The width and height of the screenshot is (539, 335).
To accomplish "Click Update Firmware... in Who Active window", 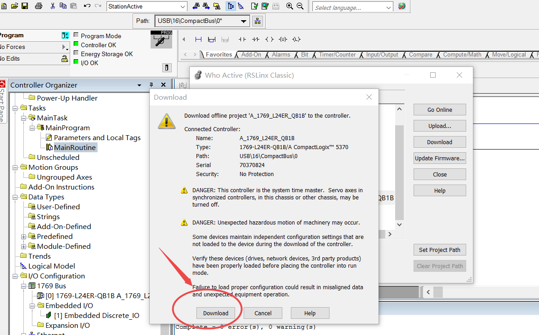I will click(440, 158).
